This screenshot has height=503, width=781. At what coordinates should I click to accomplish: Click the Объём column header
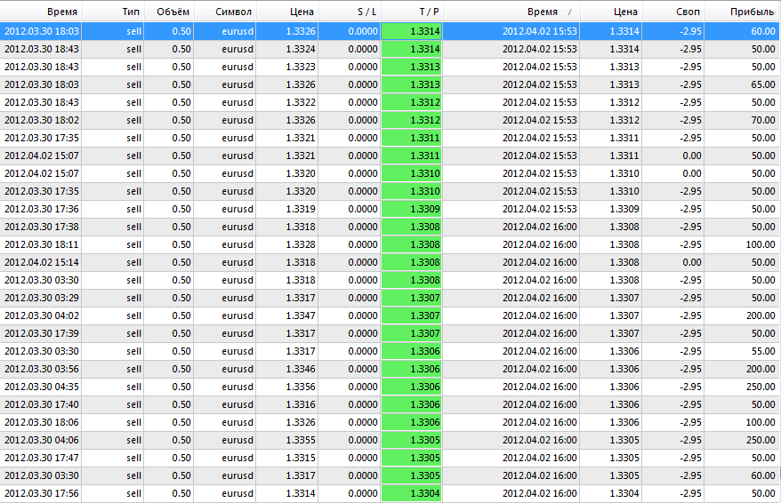coord(169,12)
